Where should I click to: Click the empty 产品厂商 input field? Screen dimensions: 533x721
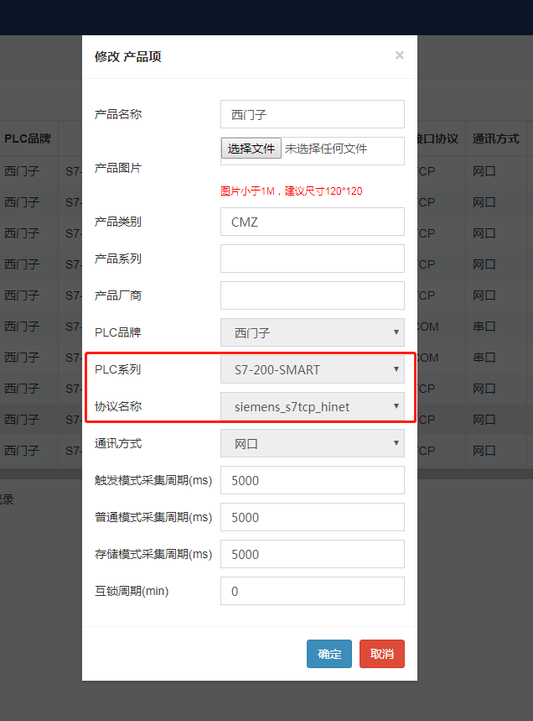coord(312,295)
